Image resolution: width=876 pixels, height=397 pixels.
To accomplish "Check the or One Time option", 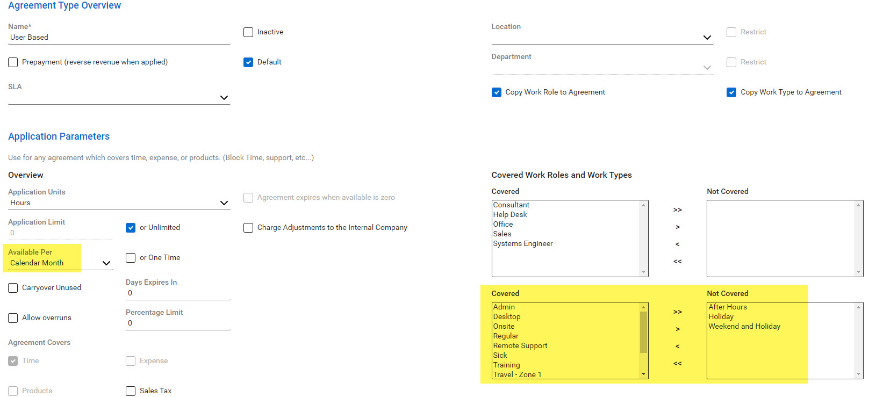I will pyautogui.click(x=131, y=258).
